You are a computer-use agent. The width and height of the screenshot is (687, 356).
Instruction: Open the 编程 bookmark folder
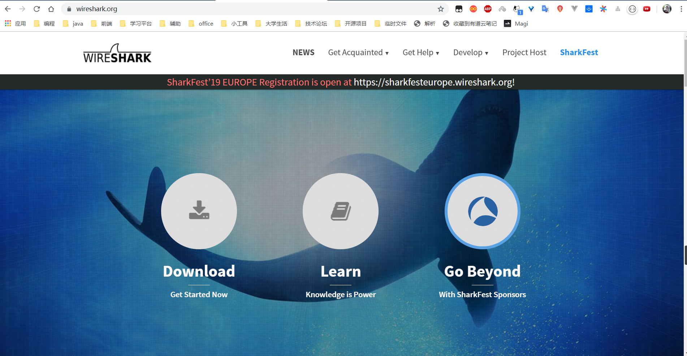pos(44,23)
